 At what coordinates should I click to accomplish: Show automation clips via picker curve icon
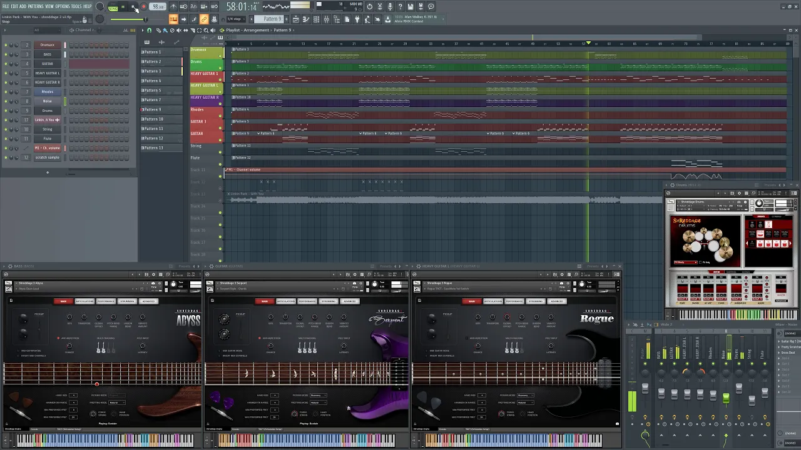point(176,42)
